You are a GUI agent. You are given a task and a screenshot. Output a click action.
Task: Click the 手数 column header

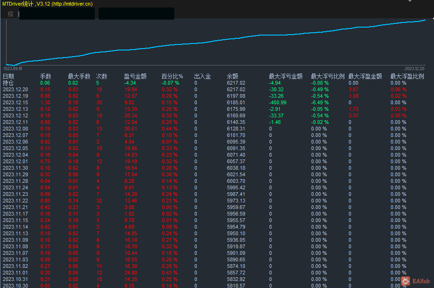(x=45, y=76)
